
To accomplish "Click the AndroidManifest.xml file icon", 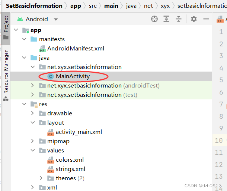I will [x=42, y=49].
